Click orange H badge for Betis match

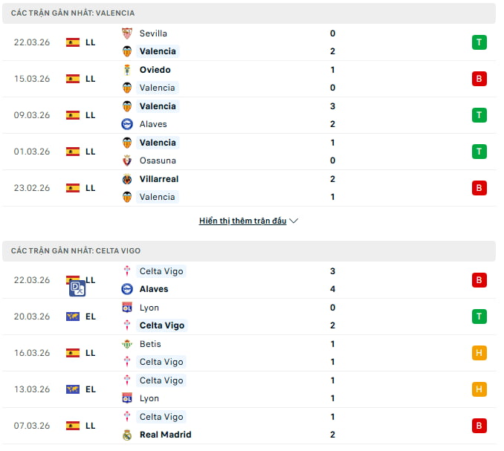click(x=479, y=353)
